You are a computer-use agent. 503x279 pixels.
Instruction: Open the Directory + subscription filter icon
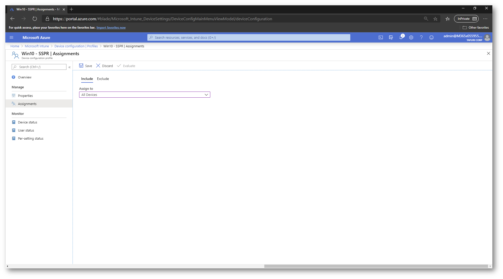[x=391, y=37]
